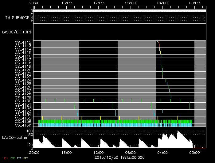This screenshot has width=215, height=163.
Task: Select the 16:00 tick on top axis
Action: (x=66, y=3)
